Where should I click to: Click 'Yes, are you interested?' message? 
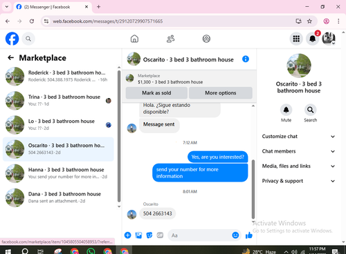coord(218,157)
